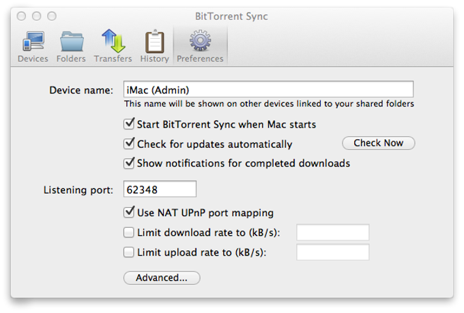The width and height of the screenshot is (464, 313).
Task: Click the Listening port field
Action: [x=160, y=189]
